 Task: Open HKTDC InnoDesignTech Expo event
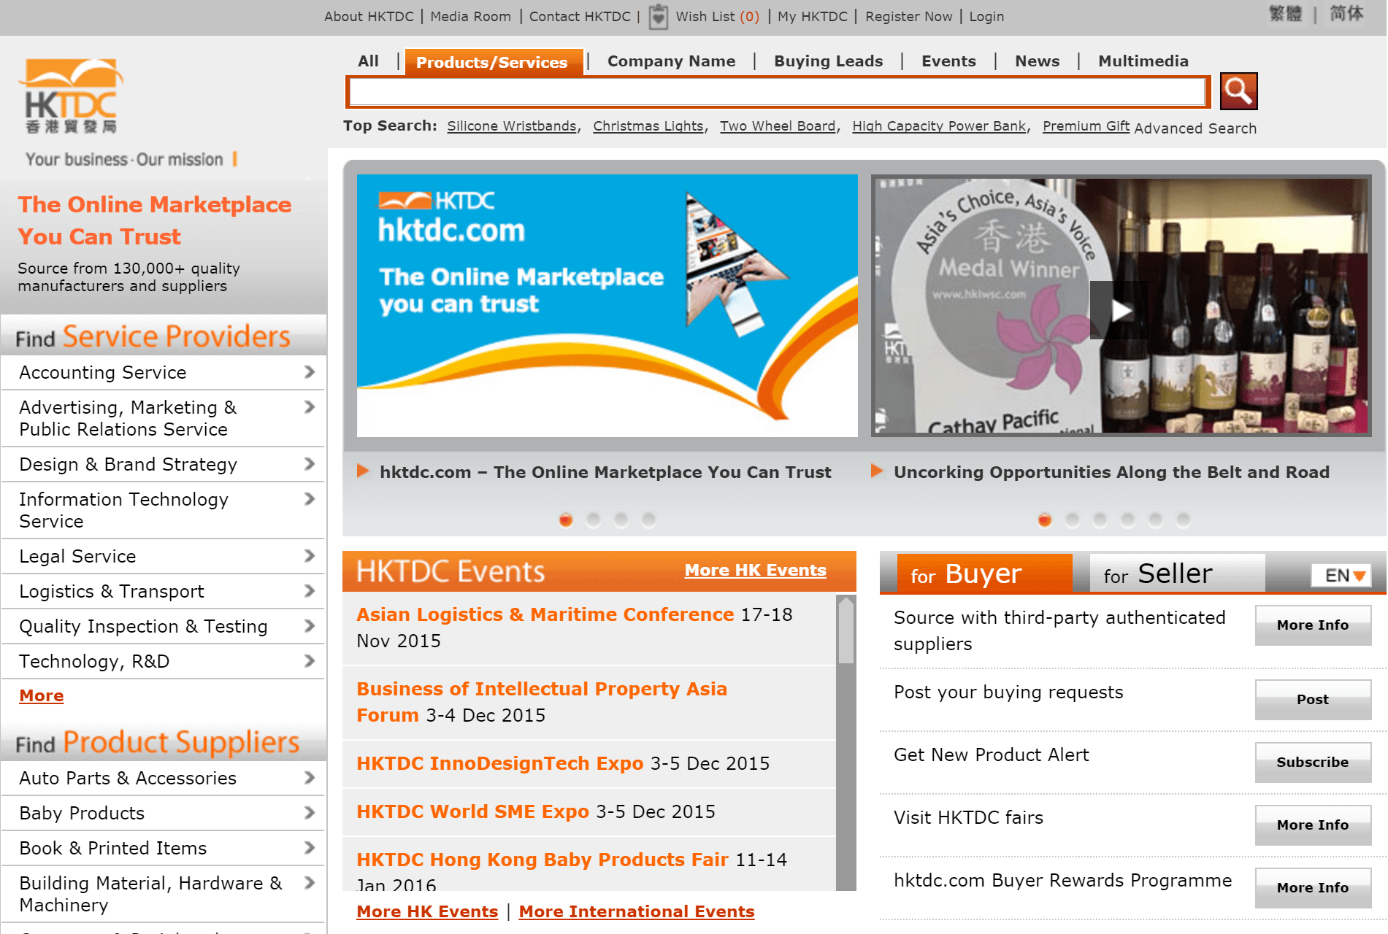pyautogui.click(x=499, y=763)
